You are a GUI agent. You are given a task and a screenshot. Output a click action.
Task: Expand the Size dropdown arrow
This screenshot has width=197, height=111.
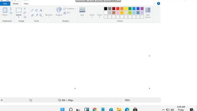coord(82,17)
